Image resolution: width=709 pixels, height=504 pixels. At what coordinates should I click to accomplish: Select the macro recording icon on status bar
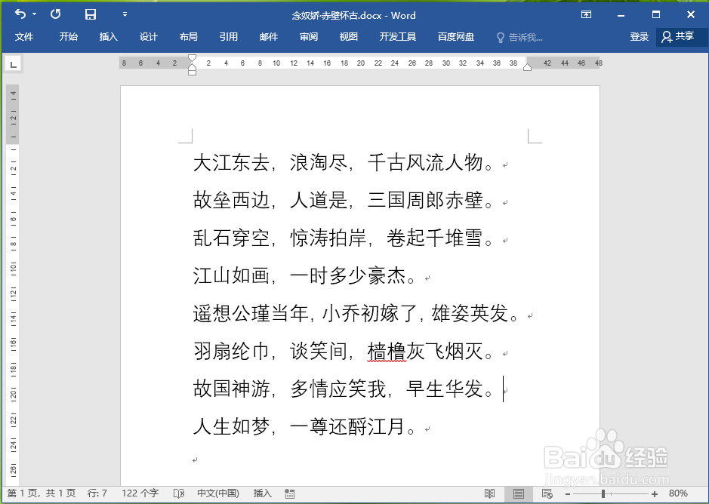289,493
